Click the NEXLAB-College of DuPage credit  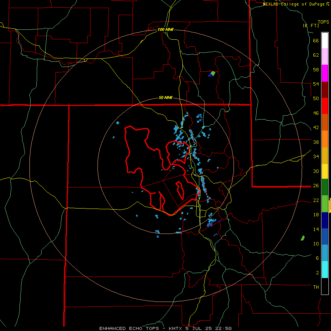pos(296,4)
